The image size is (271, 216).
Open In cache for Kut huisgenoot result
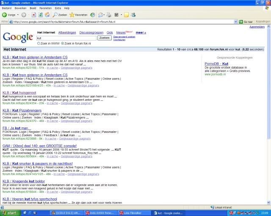click(53, 103)
